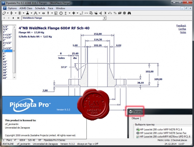
Task: Open the ASME Class menu
Action: [x=26, y=8]
